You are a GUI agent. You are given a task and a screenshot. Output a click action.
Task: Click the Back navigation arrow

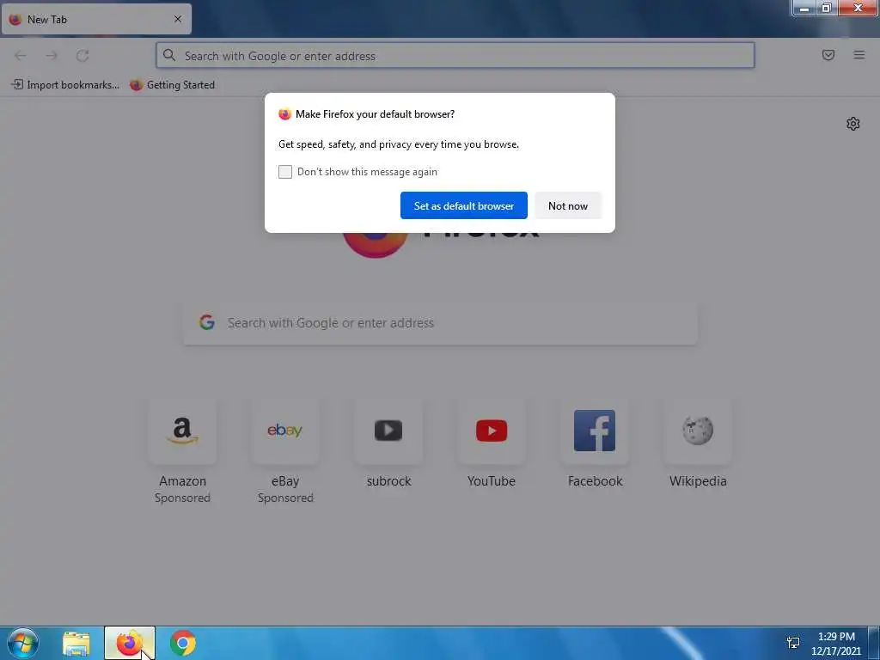pyautogui.click(x=21, y=56)
